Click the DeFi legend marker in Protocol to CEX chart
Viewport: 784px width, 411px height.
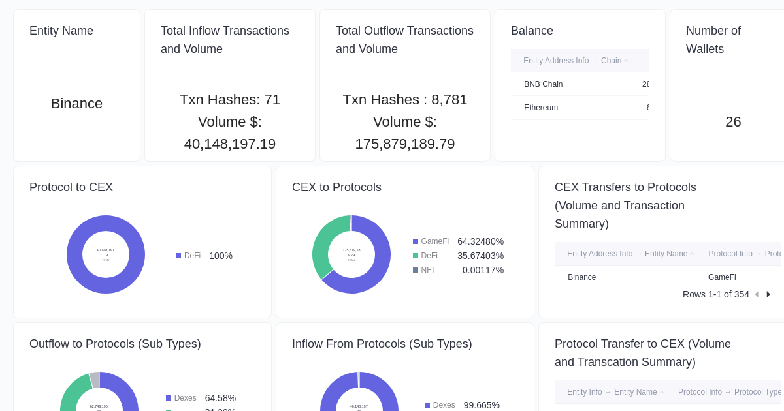coord(178,256)
